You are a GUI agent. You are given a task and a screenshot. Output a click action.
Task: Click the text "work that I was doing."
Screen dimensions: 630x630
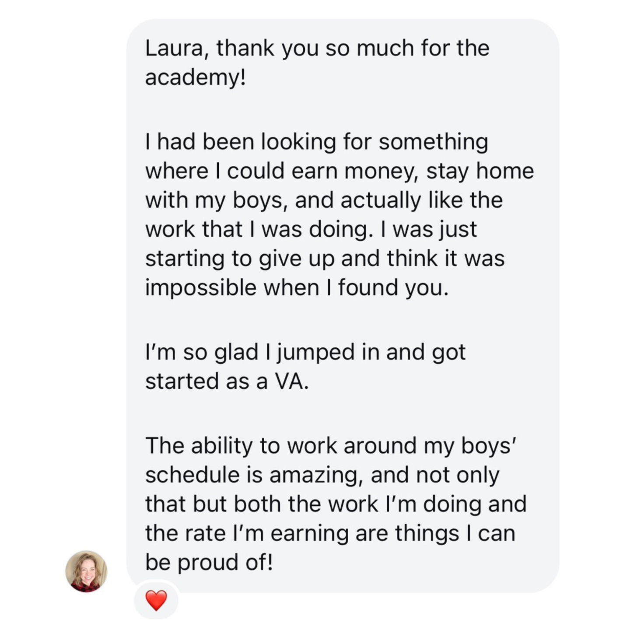click(258, 230)
